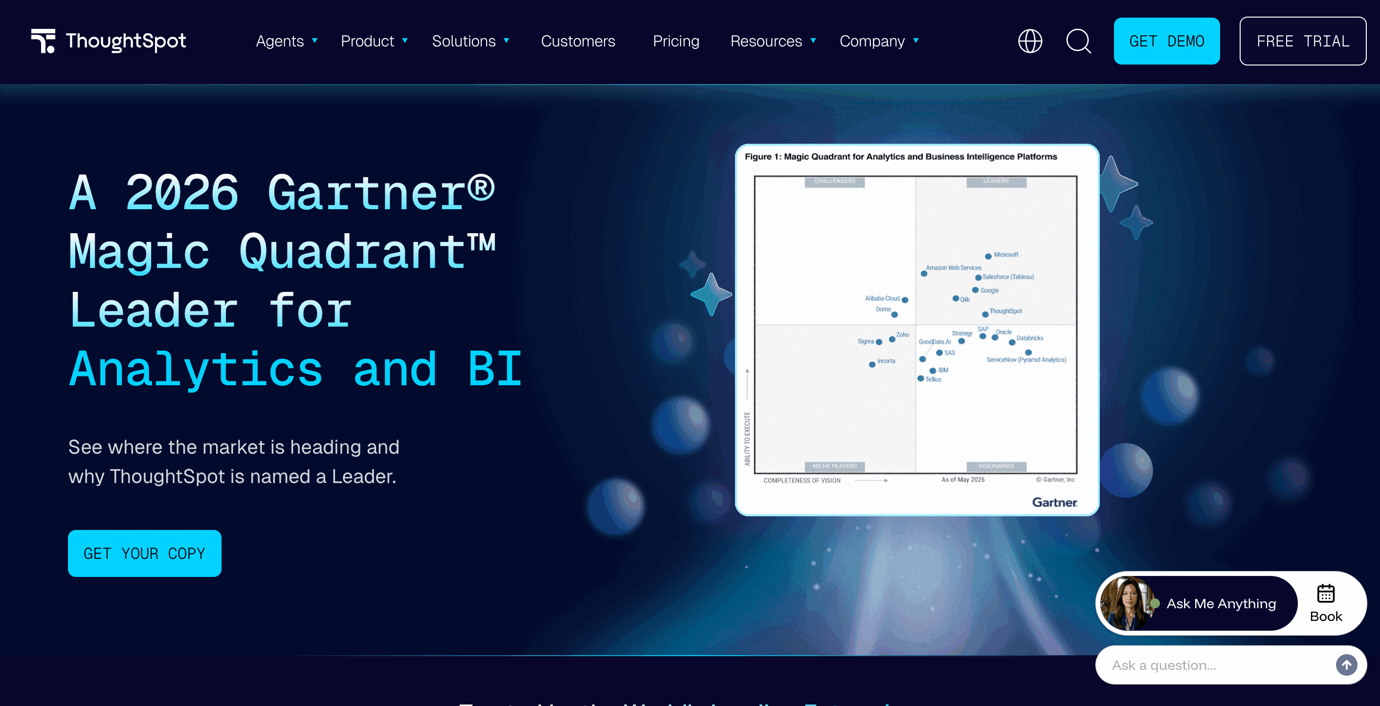Expand the Resources dropdown menu
Screen dimensions: 1380x706
(773, 41)
